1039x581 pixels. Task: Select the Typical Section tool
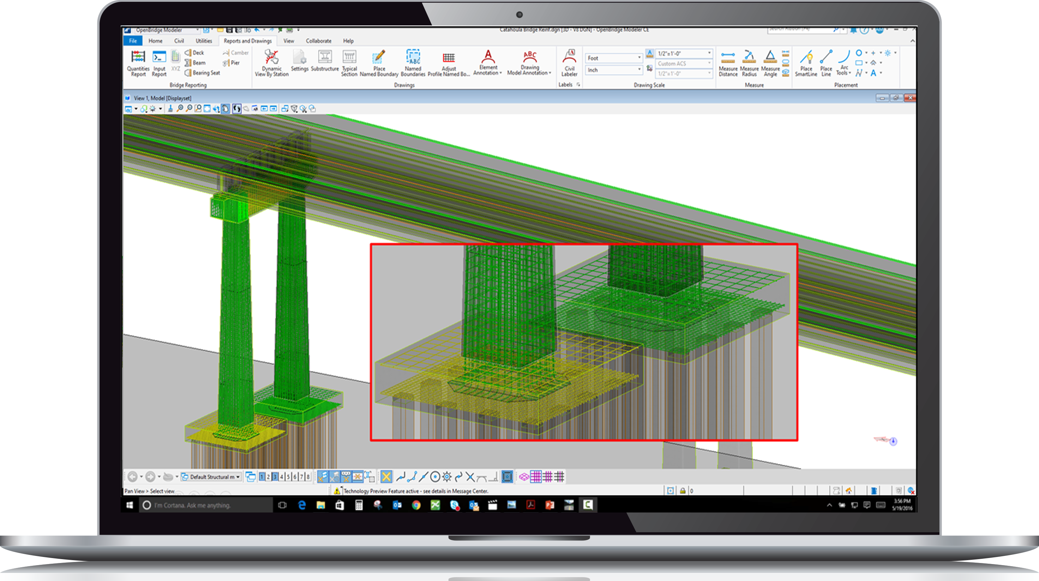[349, 63]
